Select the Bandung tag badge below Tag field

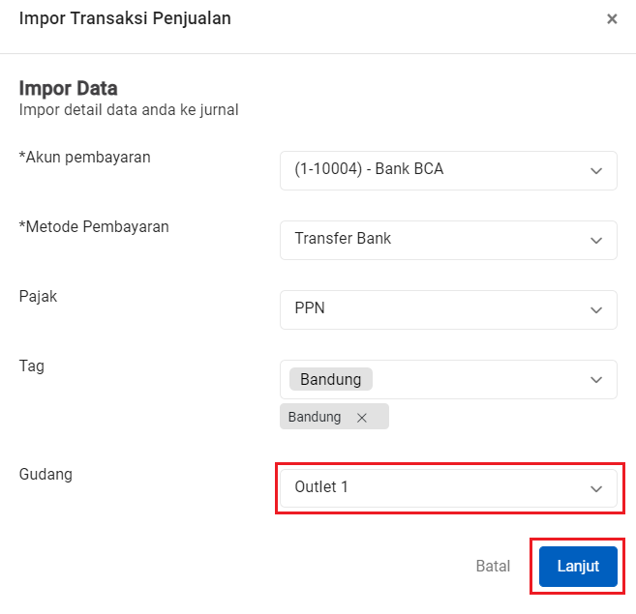click(x=316, y=417)
